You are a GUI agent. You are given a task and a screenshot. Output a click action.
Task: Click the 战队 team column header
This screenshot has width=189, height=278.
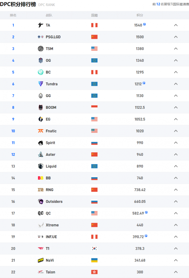[x=49, y=15]
